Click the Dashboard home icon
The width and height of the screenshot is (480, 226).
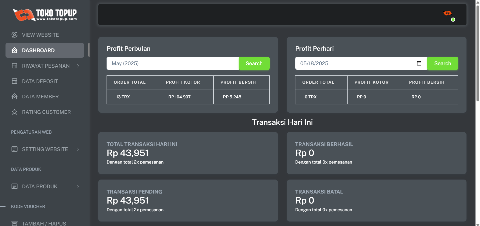(15, 50)
